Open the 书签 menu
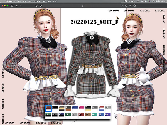167x125 pixels. [x=44, y=1]
